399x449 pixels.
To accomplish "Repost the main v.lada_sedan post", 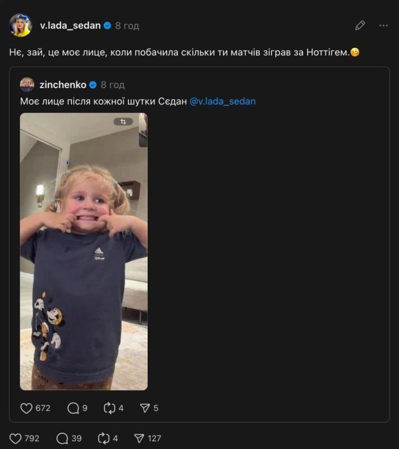I will click(x=104, y=438).
